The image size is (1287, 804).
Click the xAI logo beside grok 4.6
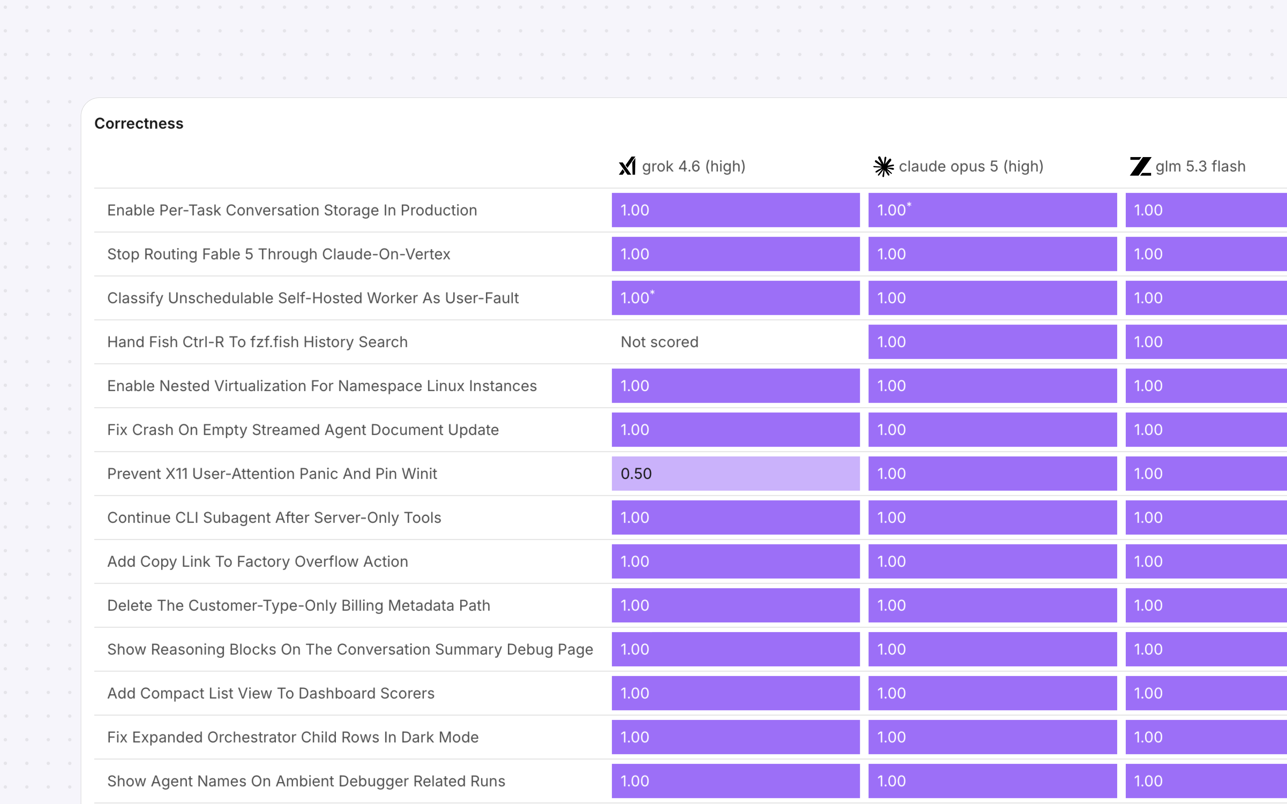[x=627, y=166]
